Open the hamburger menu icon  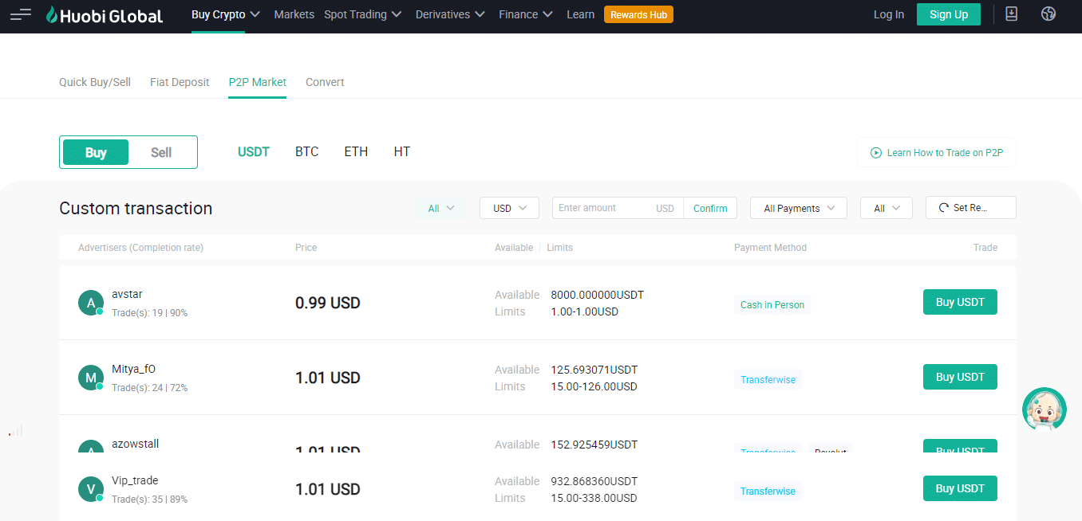pyautogui.click(x=21, y=14)
